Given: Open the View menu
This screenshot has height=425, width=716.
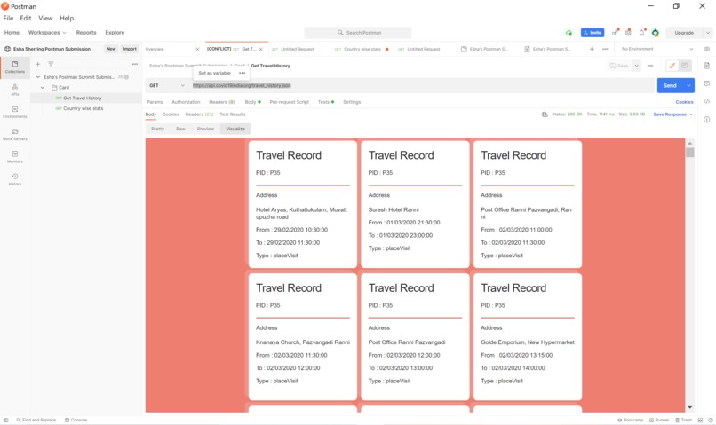Looking at the screenshot, I should tap(45, 19).
